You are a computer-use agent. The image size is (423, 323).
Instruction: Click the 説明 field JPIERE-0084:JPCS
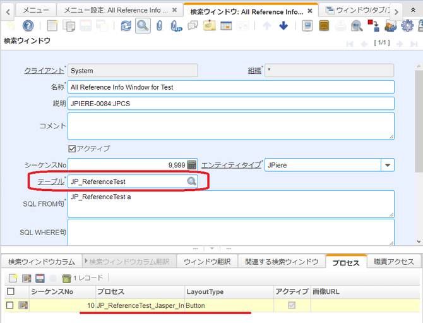(x=231, y=104)
